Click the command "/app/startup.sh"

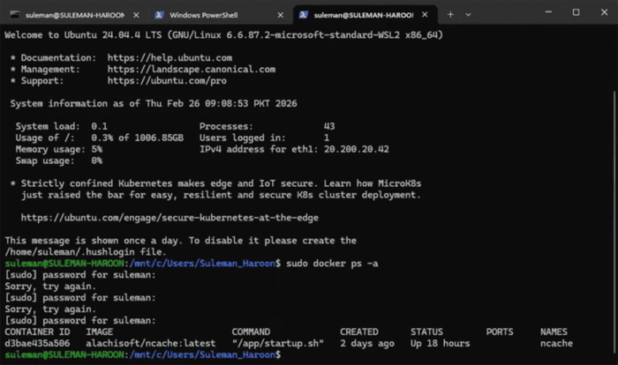[x=278, y=343]
